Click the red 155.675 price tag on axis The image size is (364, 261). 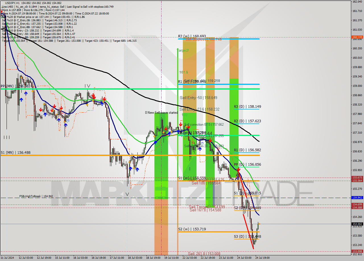(x=357, y=178)
